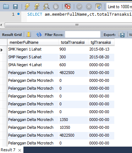Click the totalTransaksi column header
This screenshot has width=132, height=153.
[73, 42]
